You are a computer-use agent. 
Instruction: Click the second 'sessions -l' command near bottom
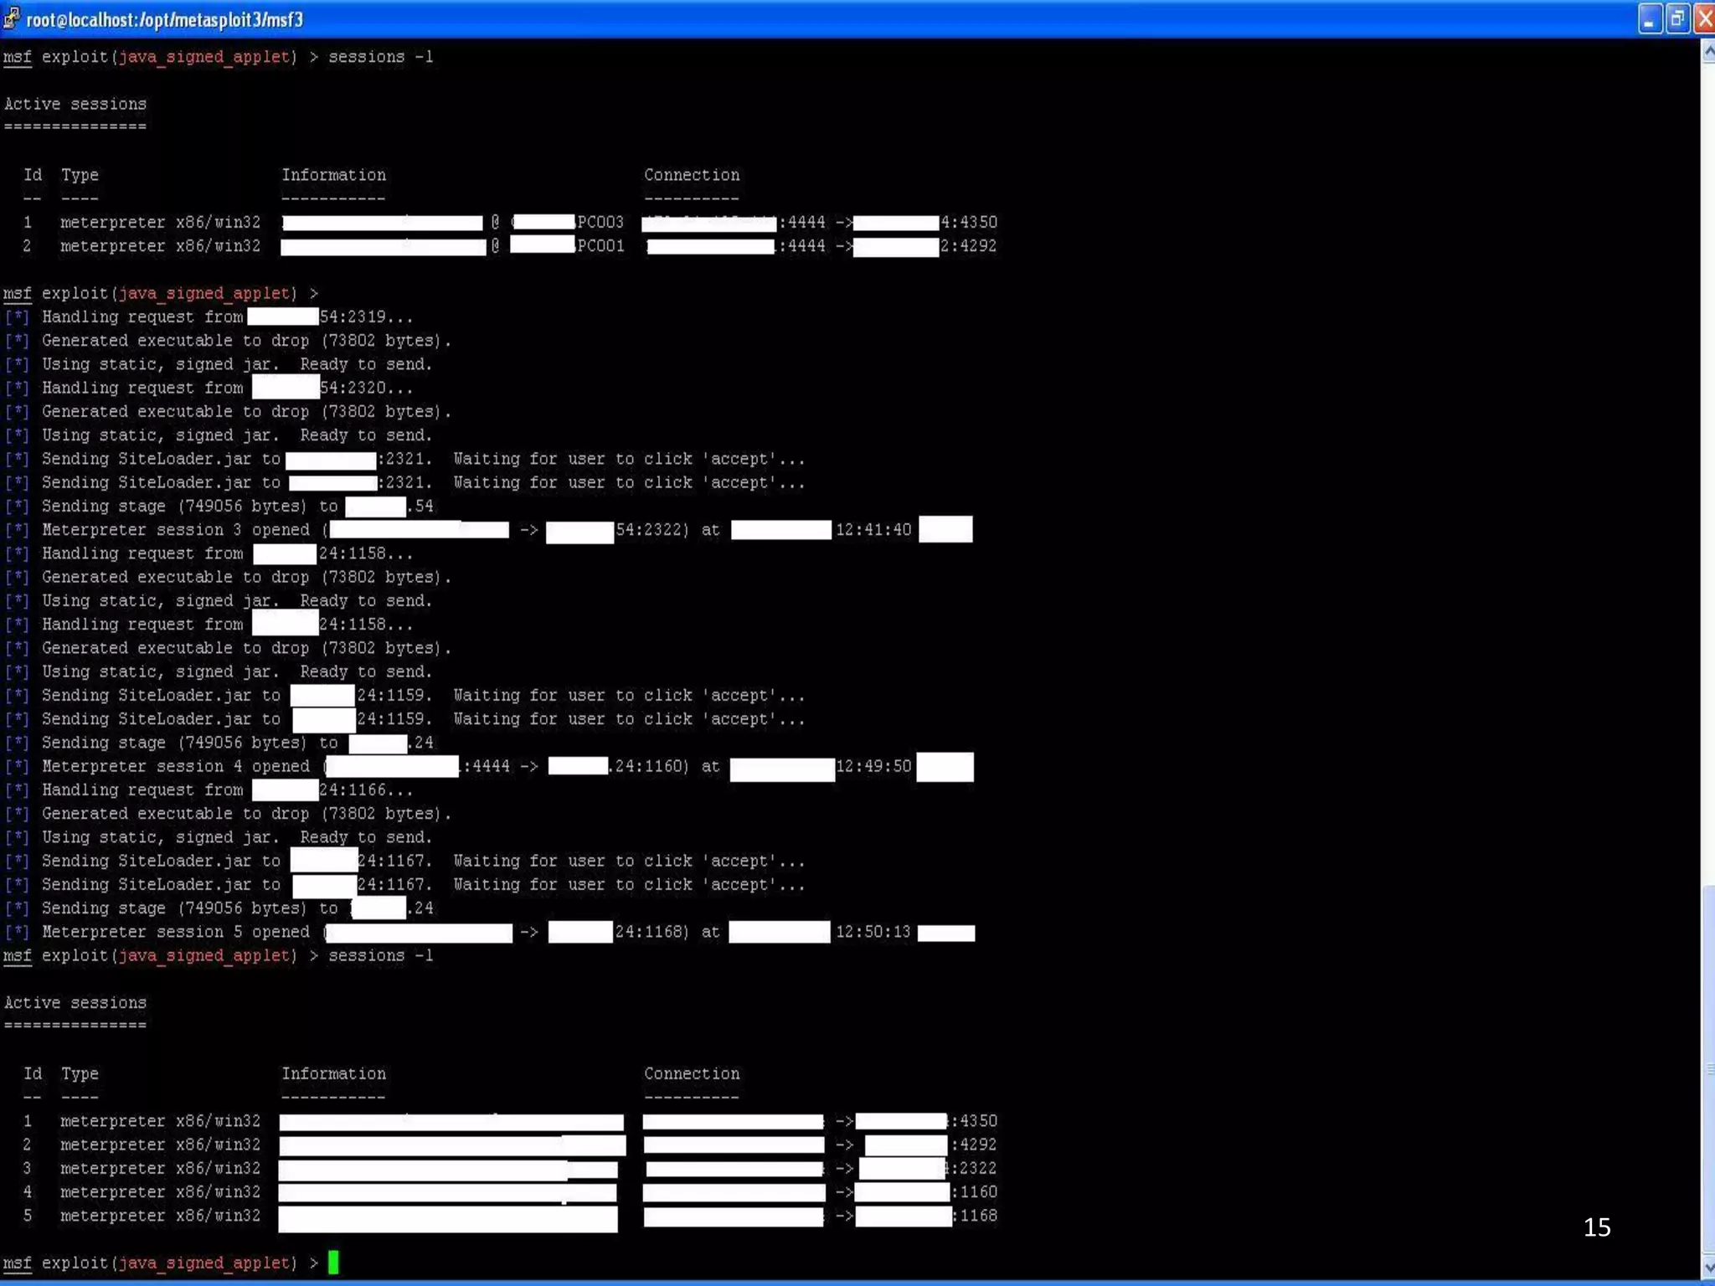pos(380,955)
